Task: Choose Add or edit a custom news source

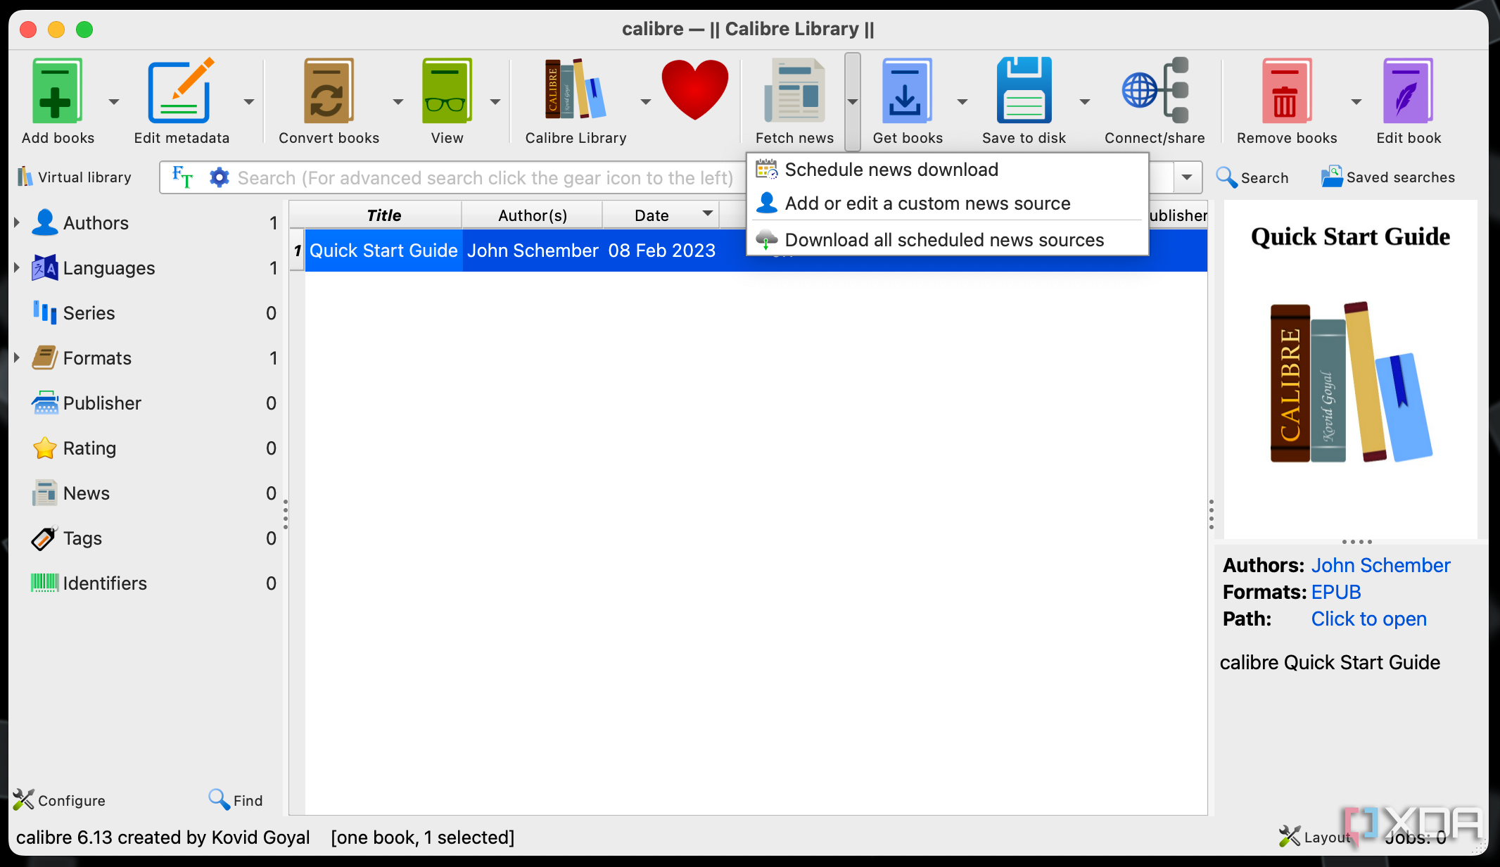Action: click(947, 203)
